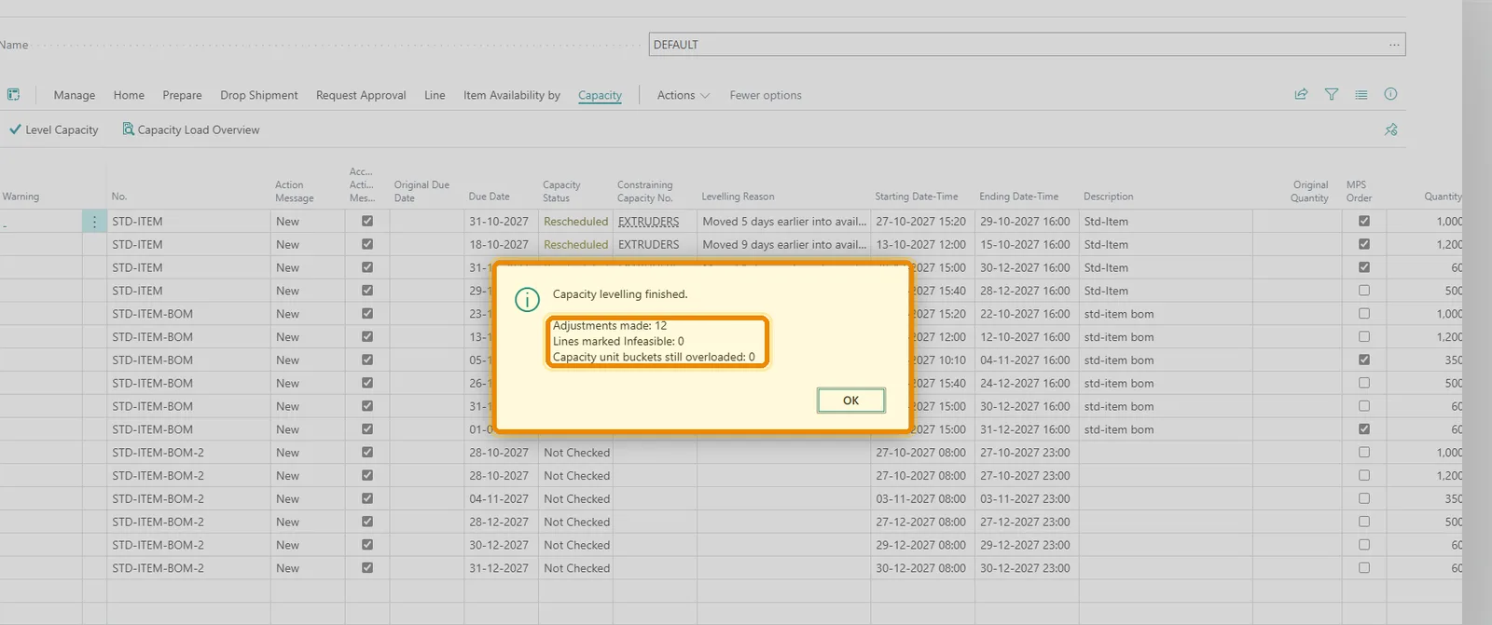The image size is (1492, 625).
Task: Toggle the list view options icon
Action: pyautogui.click(x=1361, y=94)
